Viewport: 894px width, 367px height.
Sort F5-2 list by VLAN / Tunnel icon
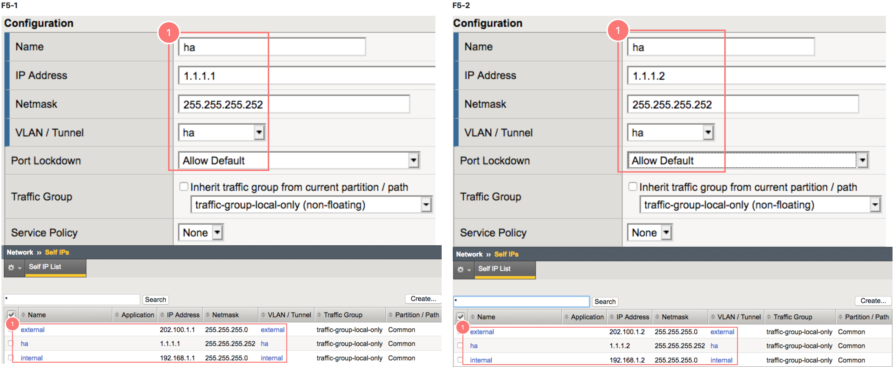tap(713, 317)
